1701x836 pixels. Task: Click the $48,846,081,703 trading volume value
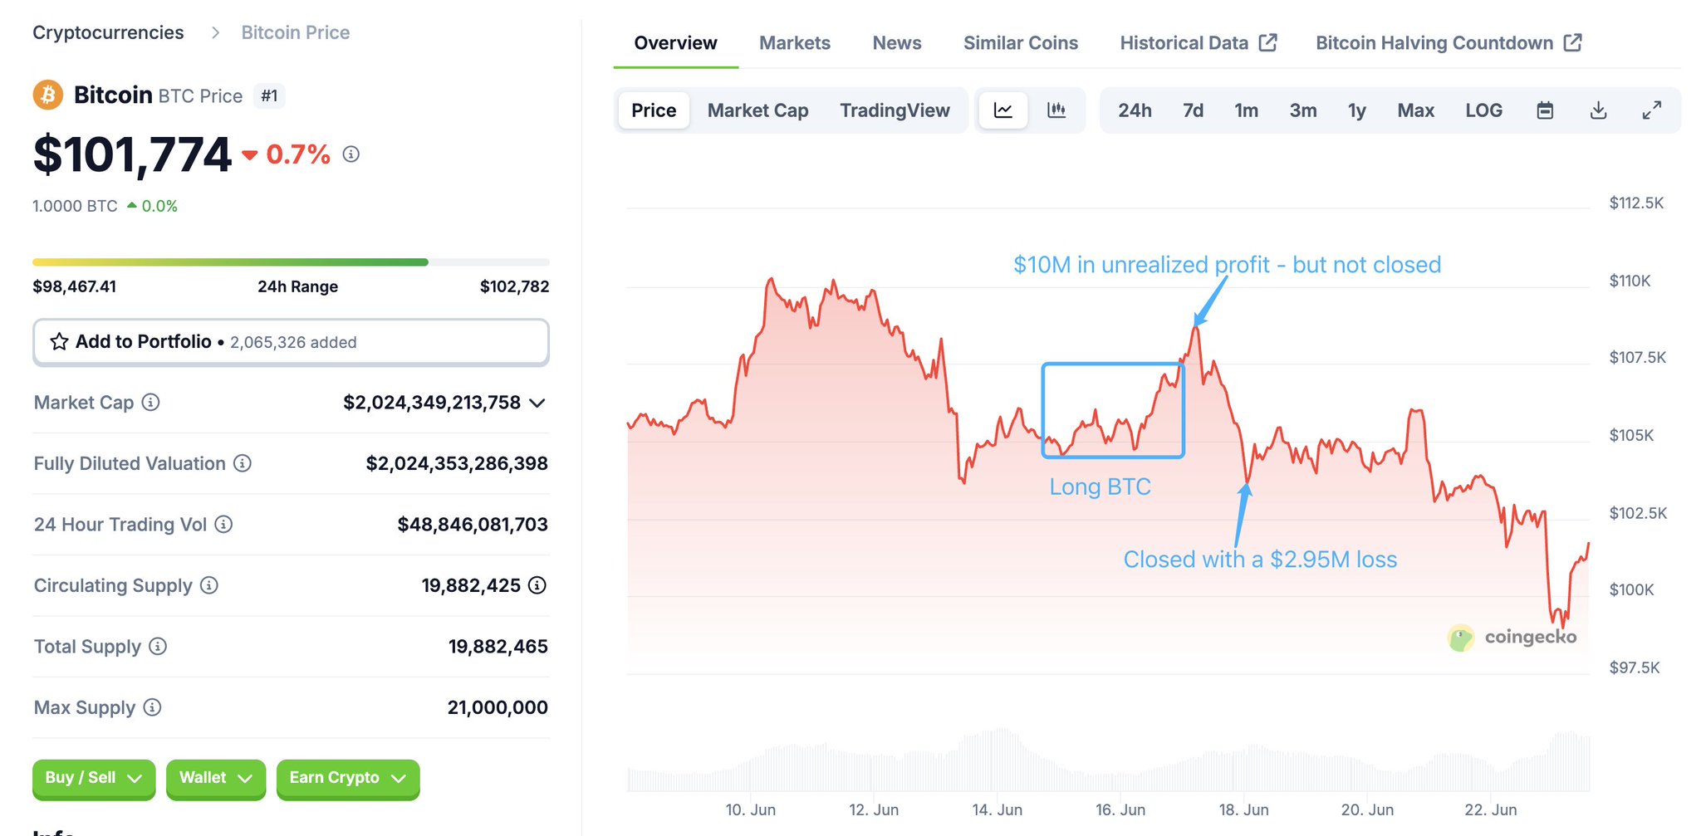[x=473, y=525]
